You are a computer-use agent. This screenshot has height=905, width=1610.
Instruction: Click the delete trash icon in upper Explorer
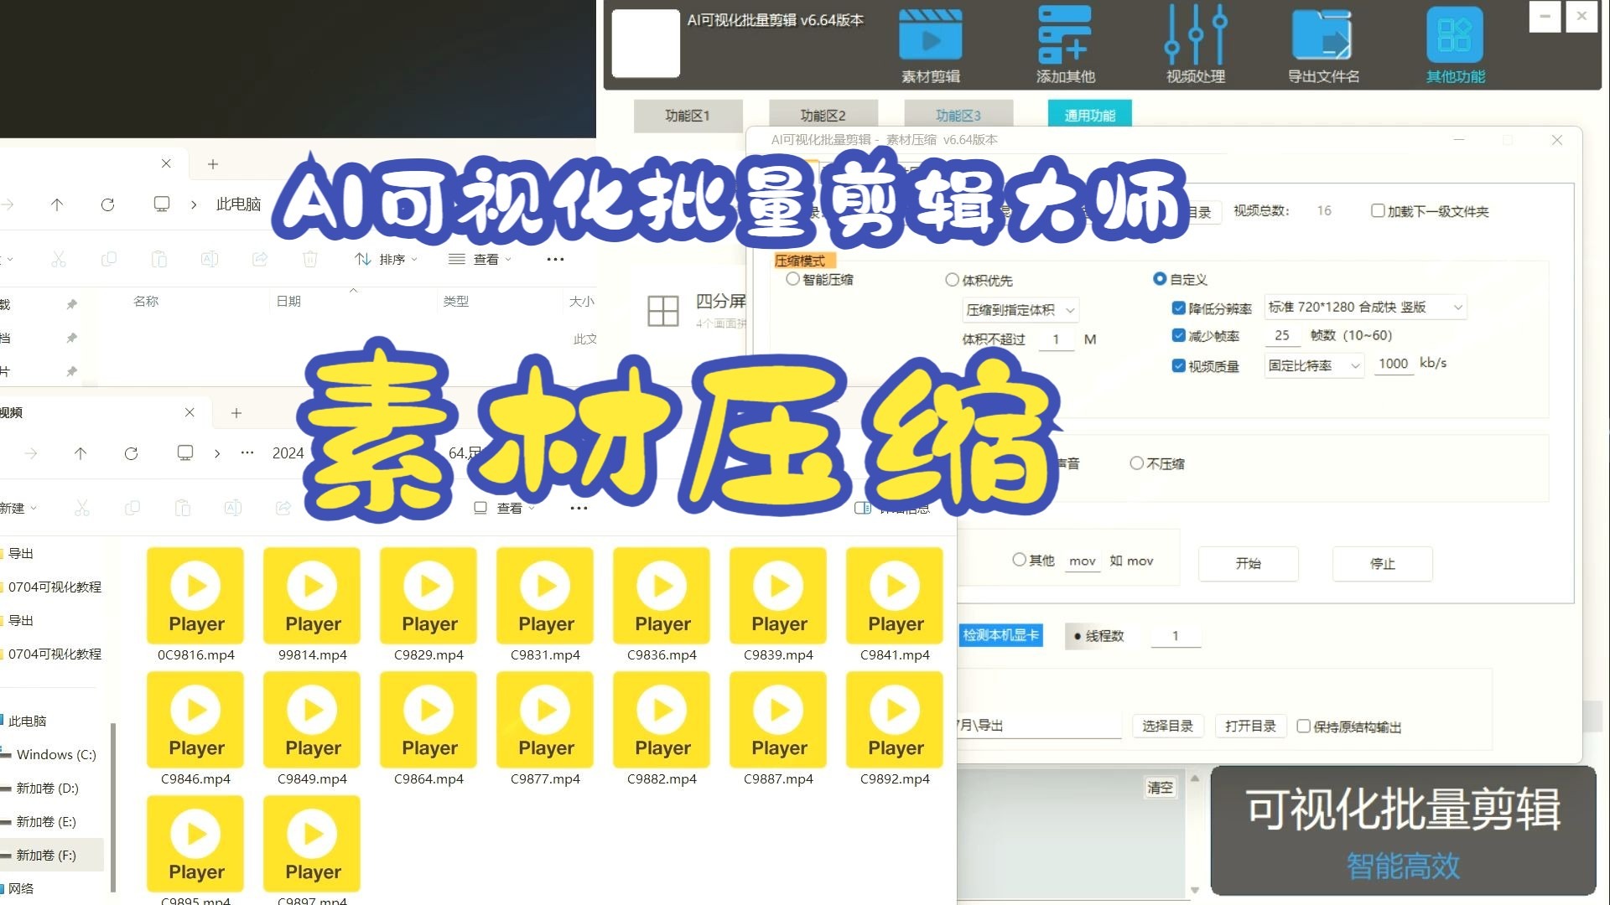(310, 259)
